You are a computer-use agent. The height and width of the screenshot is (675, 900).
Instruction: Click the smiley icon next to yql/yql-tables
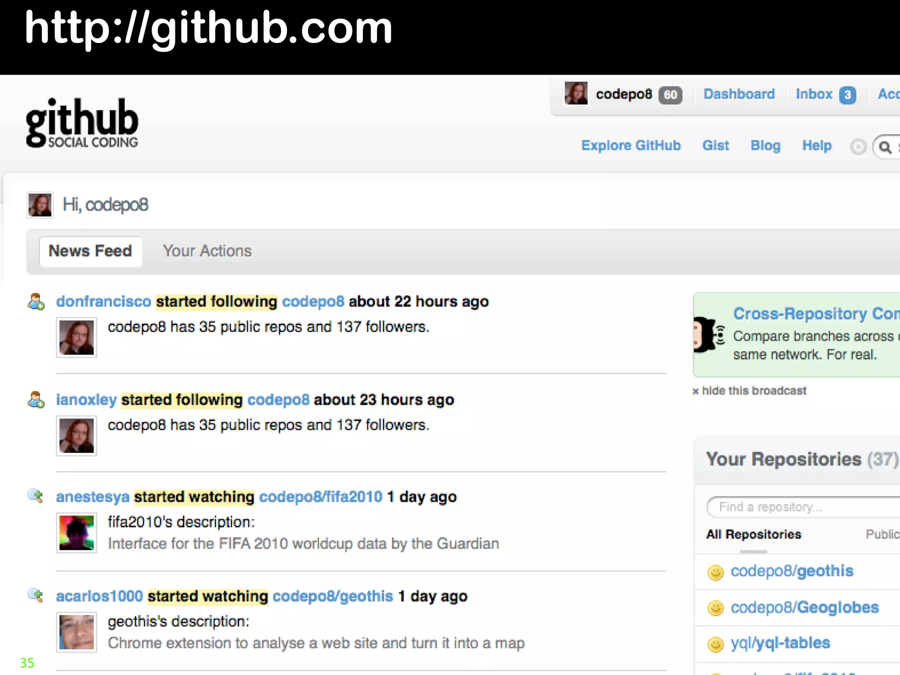(x=715, y=644)
